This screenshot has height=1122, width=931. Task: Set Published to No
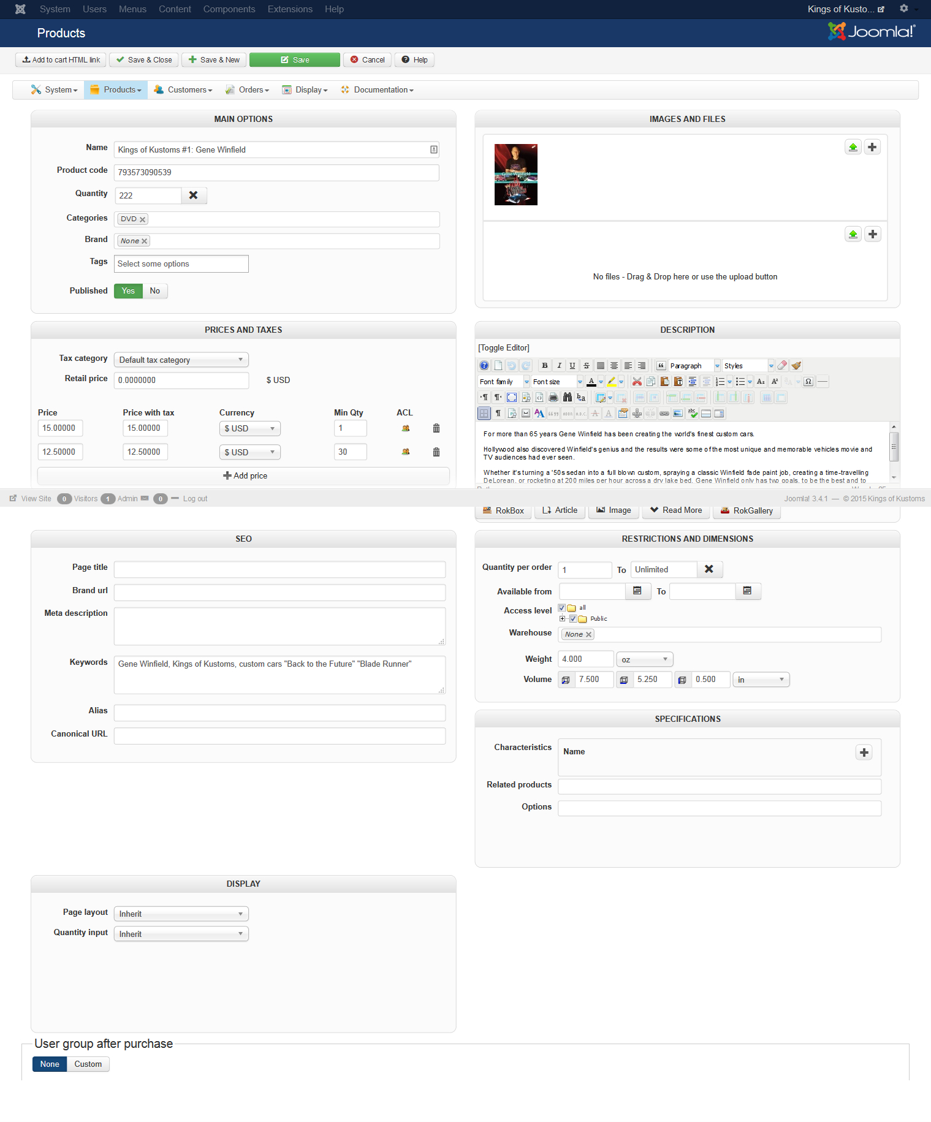155,291
